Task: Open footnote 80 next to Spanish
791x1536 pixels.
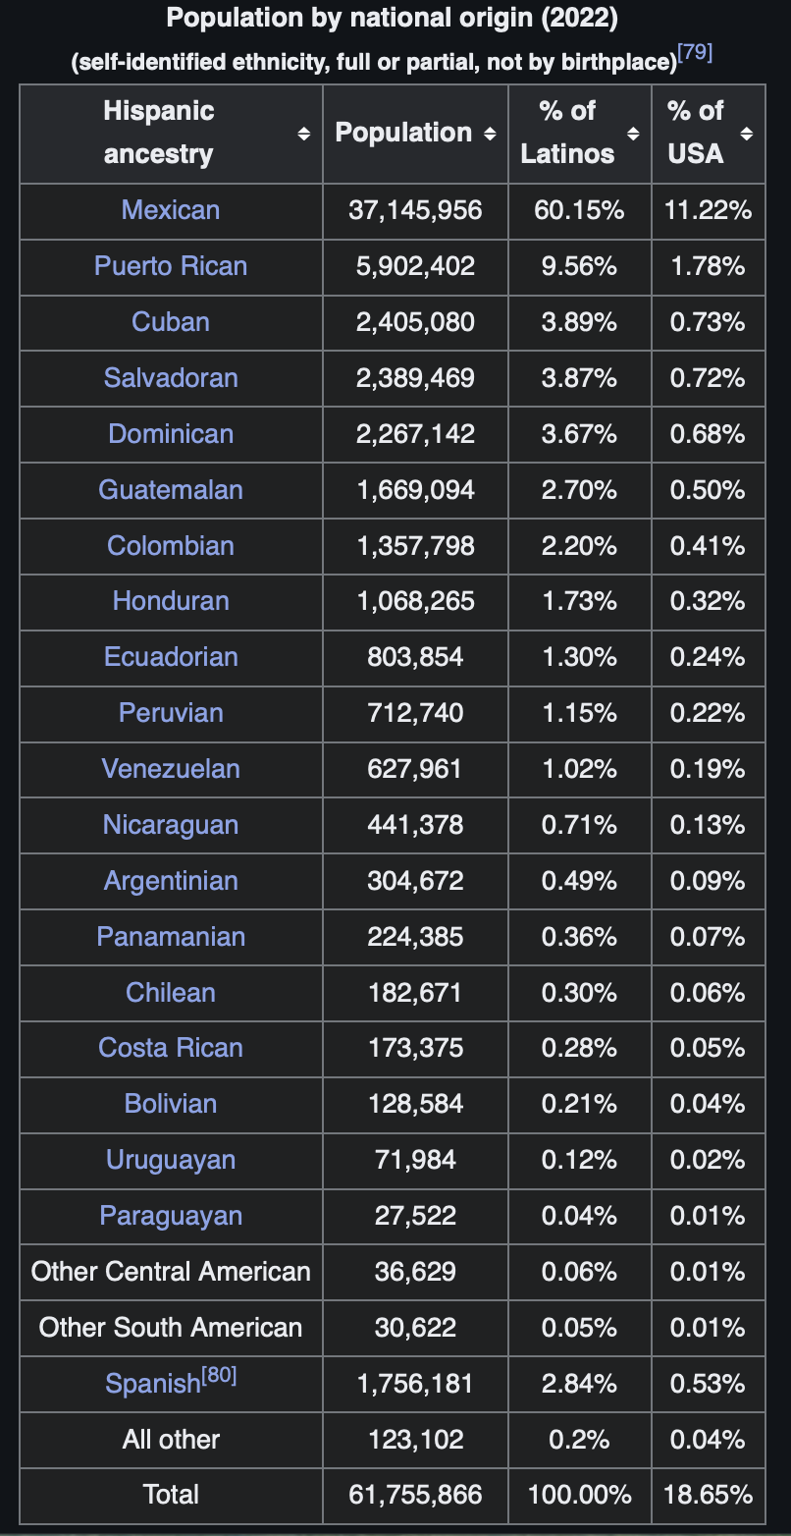Action: coord(220,1376)
